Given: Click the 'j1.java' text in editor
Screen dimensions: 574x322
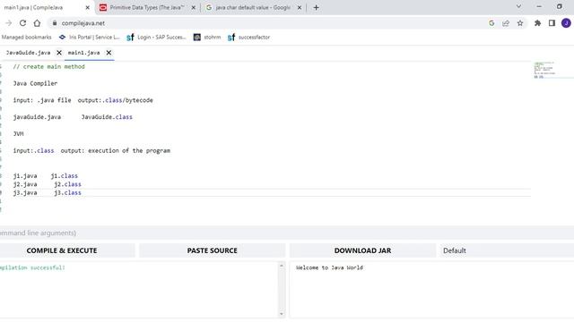Looking at the screenshot, I should coord(25,176).
